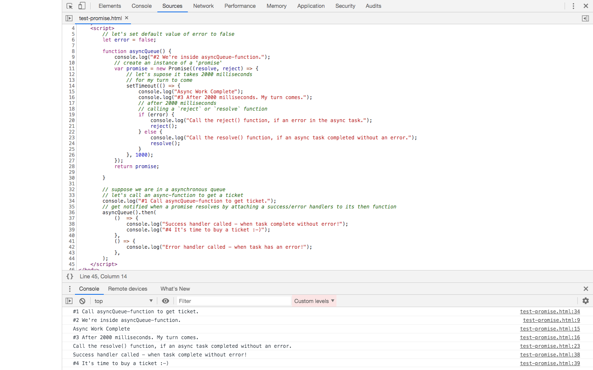Open the console drawer three-dot menu
Screen dimensions: 593x370
(70, 289)
